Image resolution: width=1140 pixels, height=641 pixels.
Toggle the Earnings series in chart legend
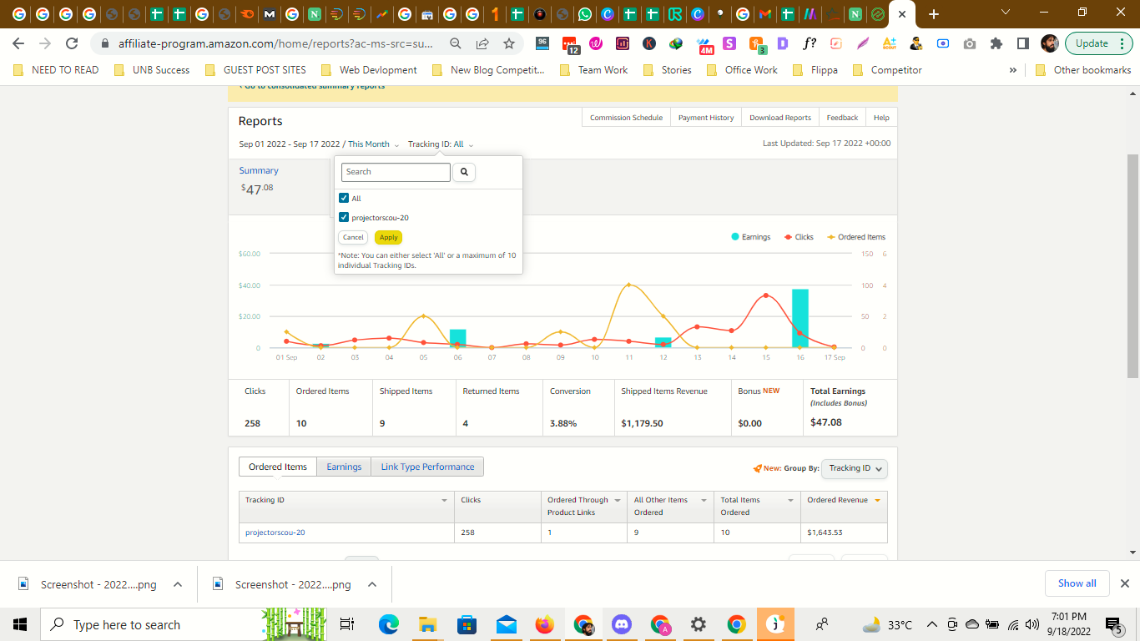pyautogui.click(x=750, y=237)
